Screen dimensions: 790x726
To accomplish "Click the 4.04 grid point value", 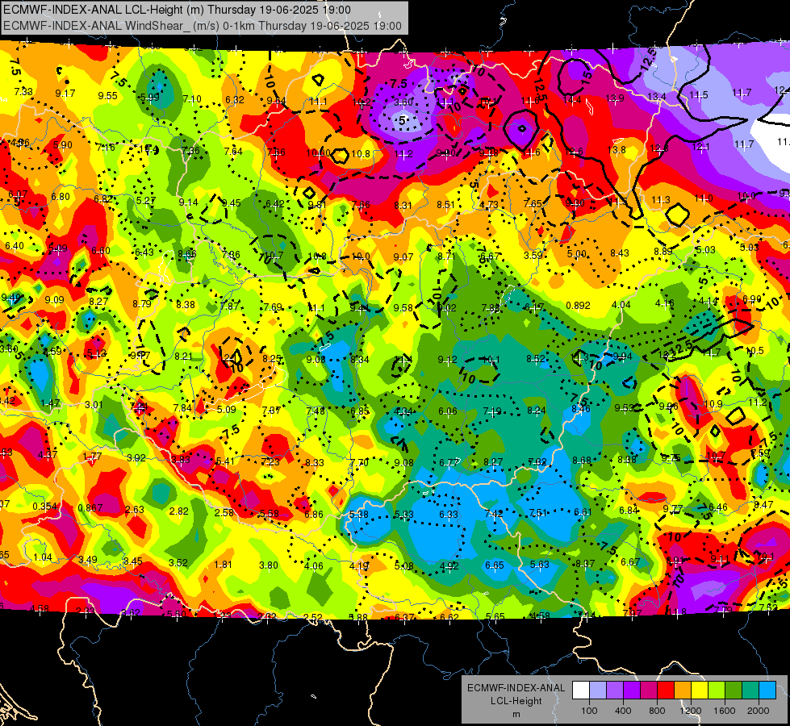I will (621, 304).
